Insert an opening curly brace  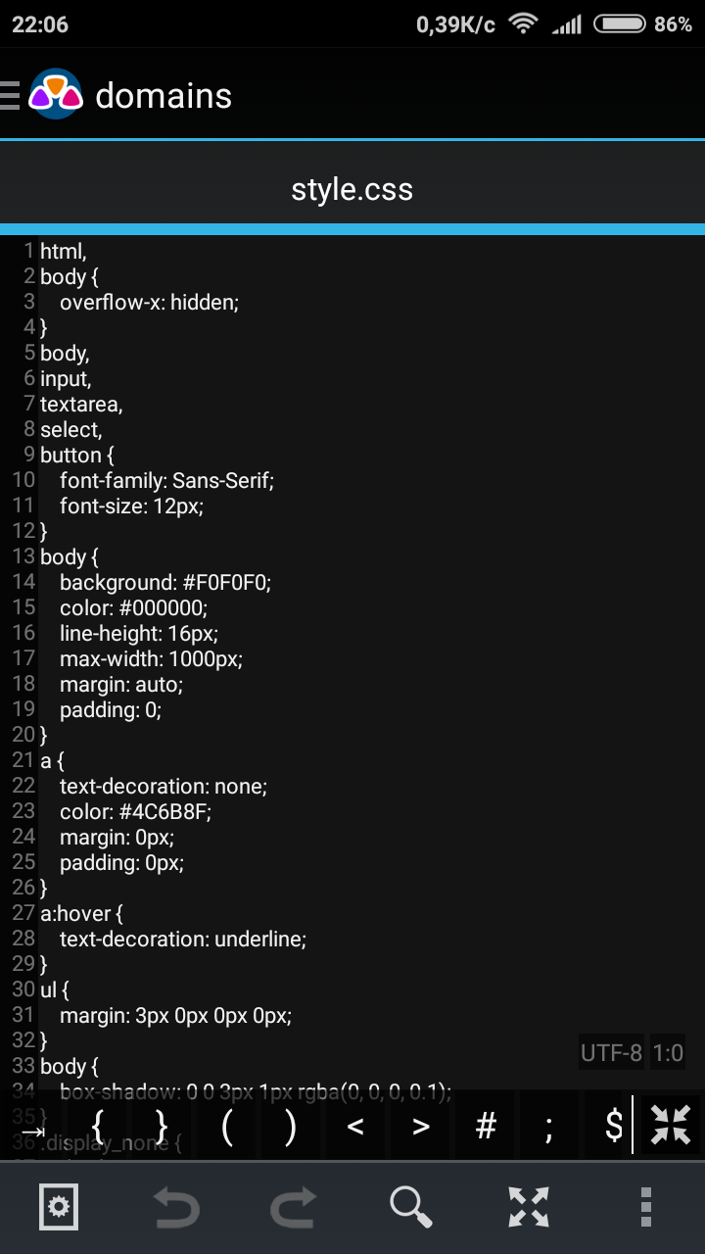pyautogui.click(x=97, y=1127)
